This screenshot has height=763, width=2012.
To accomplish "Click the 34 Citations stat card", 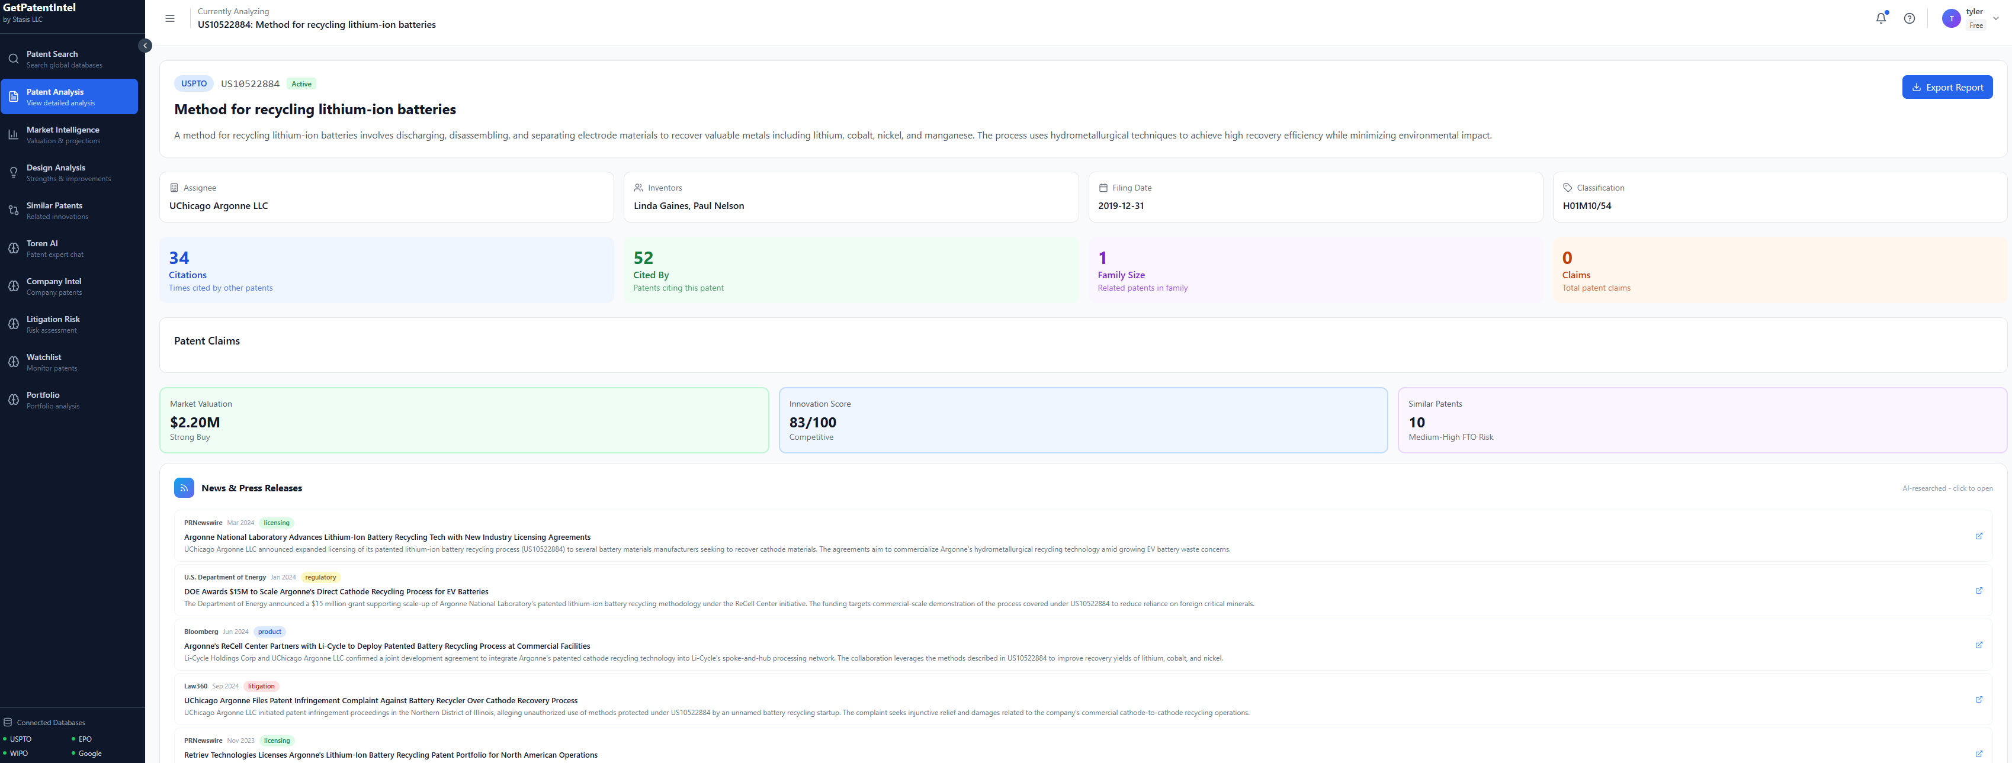I will coord(387,270).
